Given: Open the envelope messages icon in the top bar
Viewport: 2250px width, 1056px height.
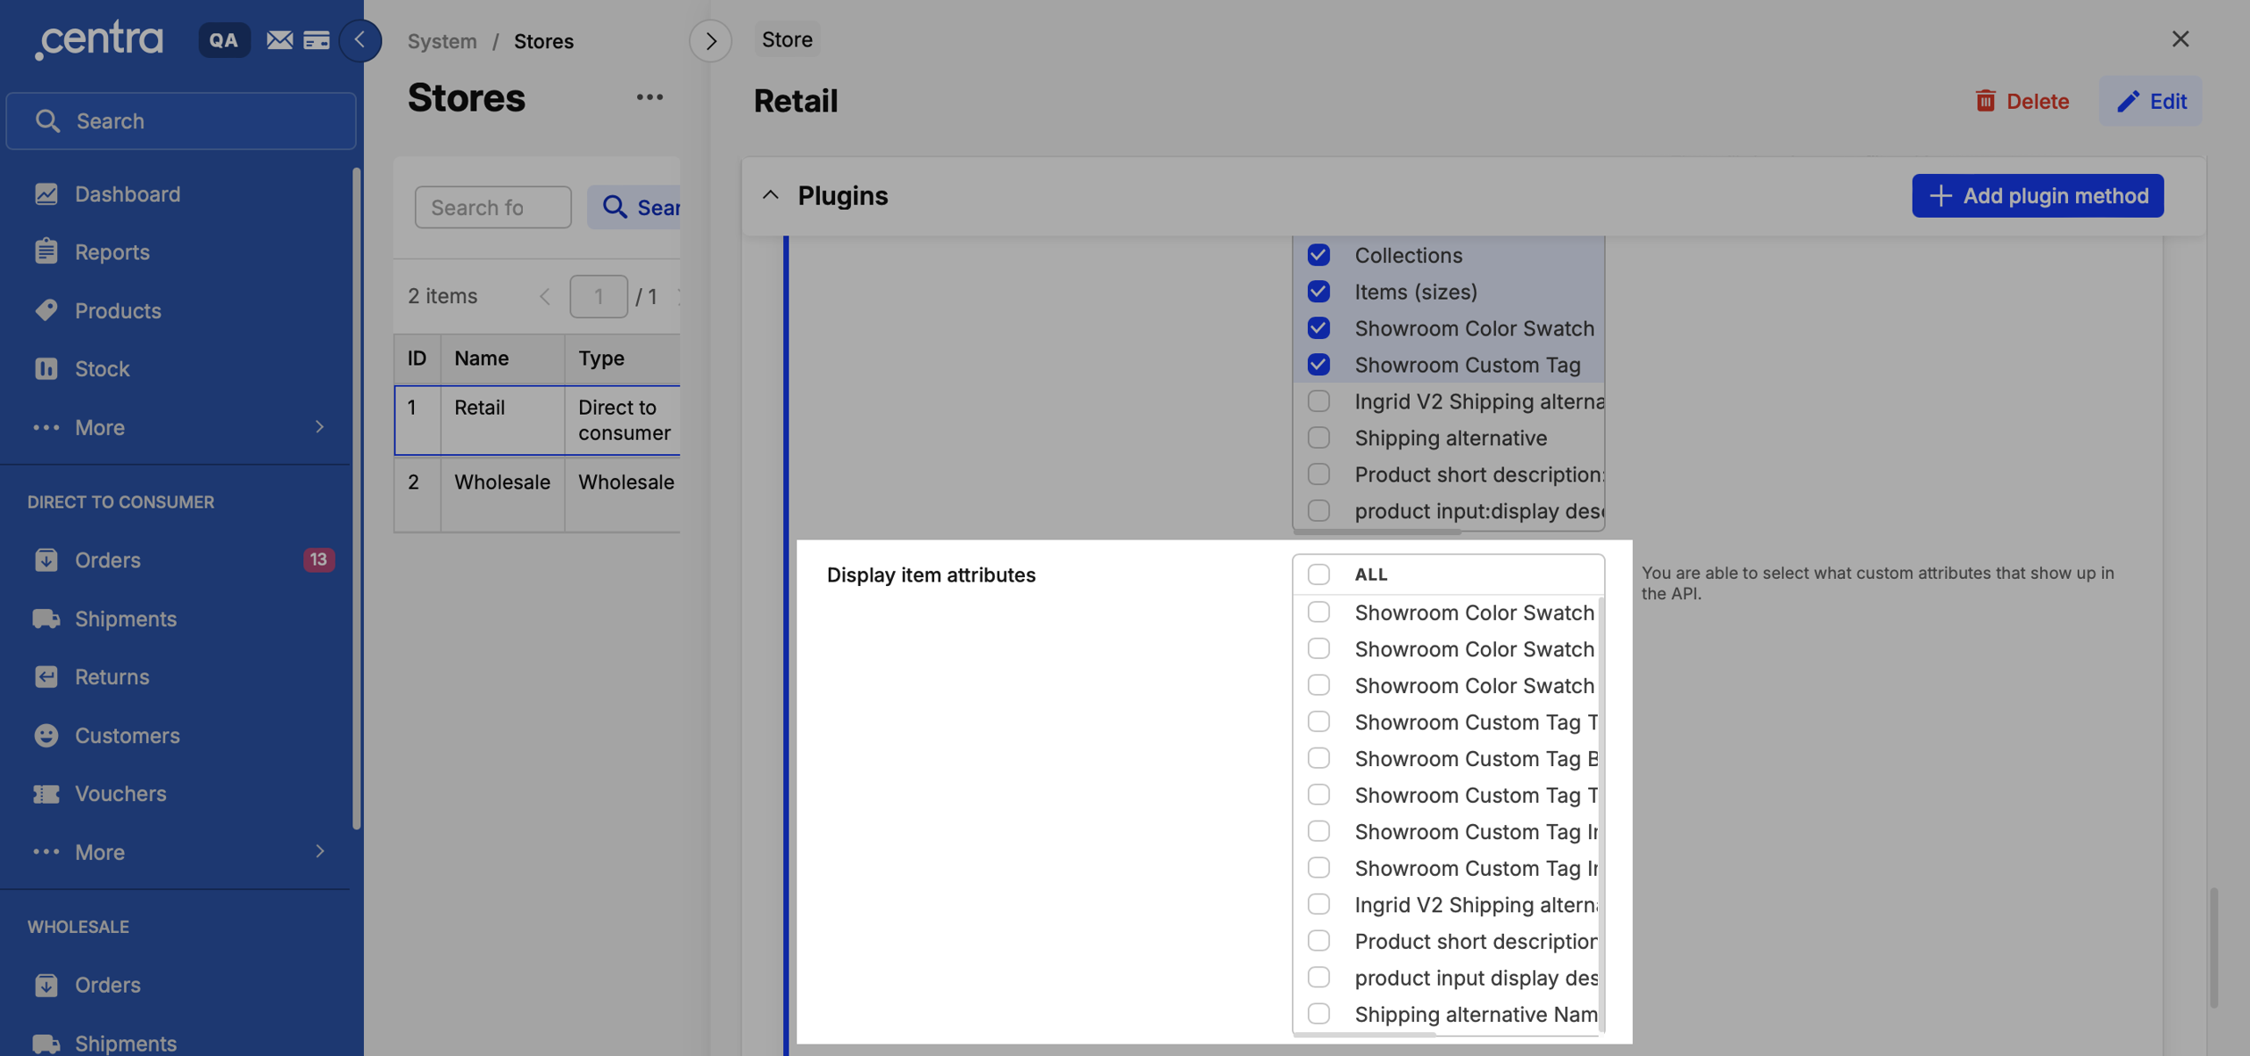Looking at the screenshot, I should click(279, 40).
